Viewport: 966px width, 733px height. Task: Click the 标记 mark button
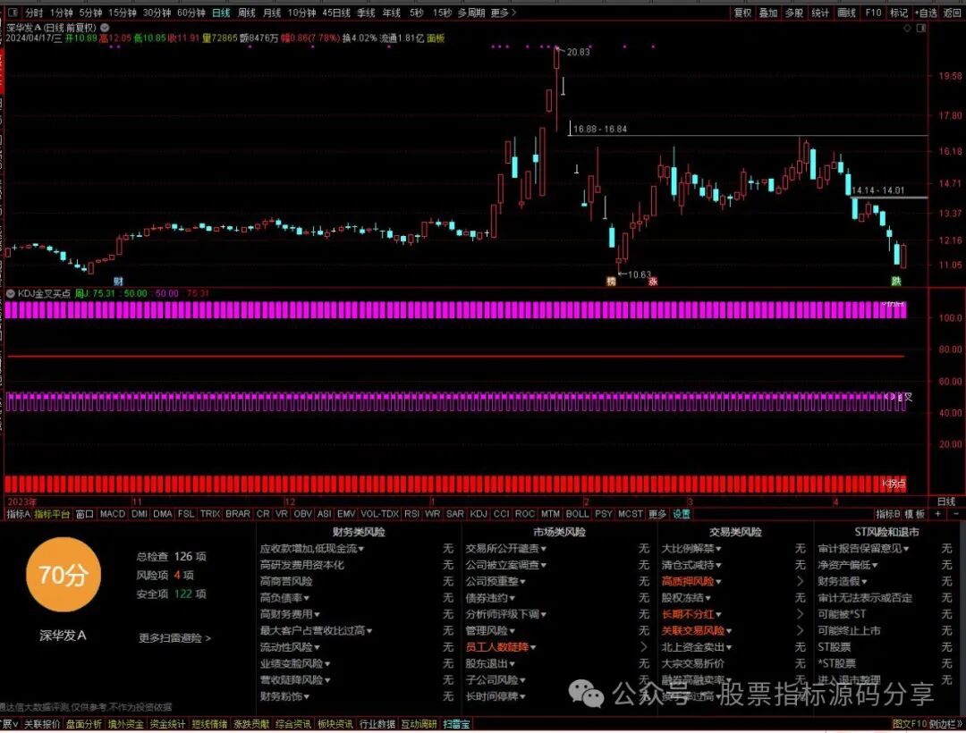tap(899, 13)
